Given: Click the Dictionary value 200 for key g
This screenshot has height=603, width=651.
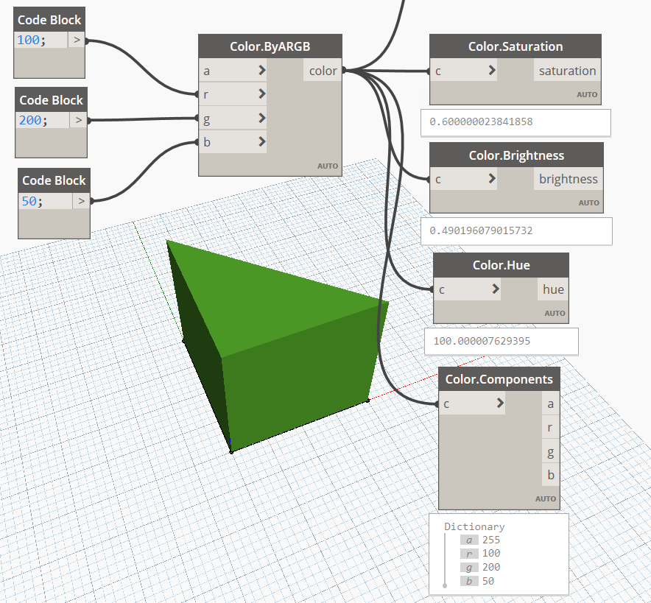Looking at the screenshot, I should click(x=491, y=567).
